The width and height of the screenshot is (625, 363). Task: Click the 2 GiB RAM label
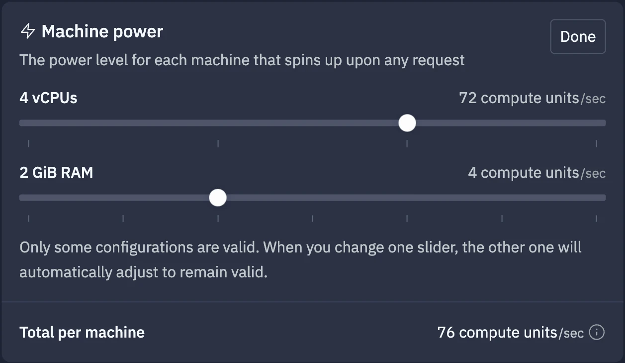56,173
